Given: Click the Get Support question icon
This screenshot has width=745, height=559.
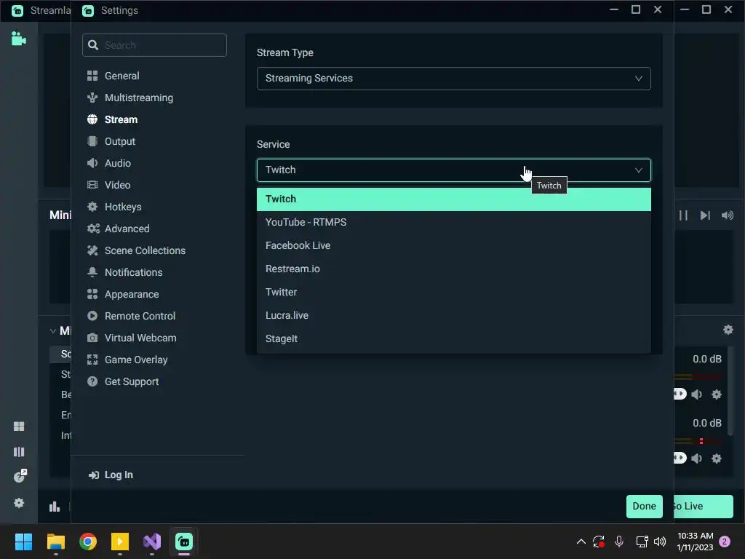Looking at the screenshot, I should click(x=92, y=381).
